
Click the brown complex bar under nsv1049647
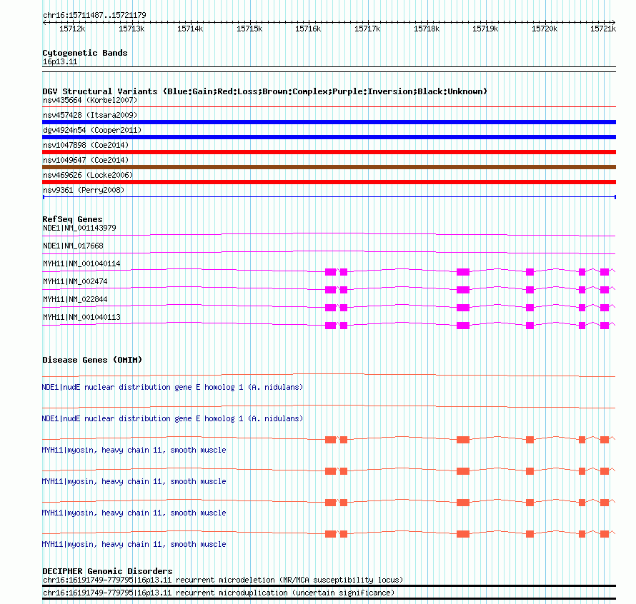329,167
